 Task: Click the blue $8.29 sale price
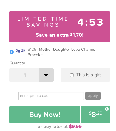(x=20, y=51)
